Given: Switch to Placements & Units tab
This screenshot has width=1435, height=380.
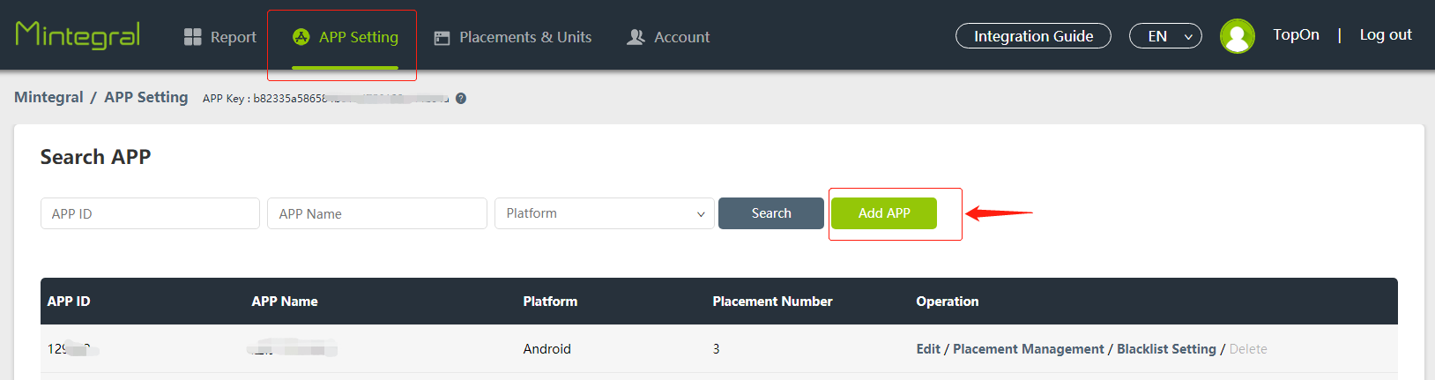Looking at the screenshot, I should tap(524, 37).
